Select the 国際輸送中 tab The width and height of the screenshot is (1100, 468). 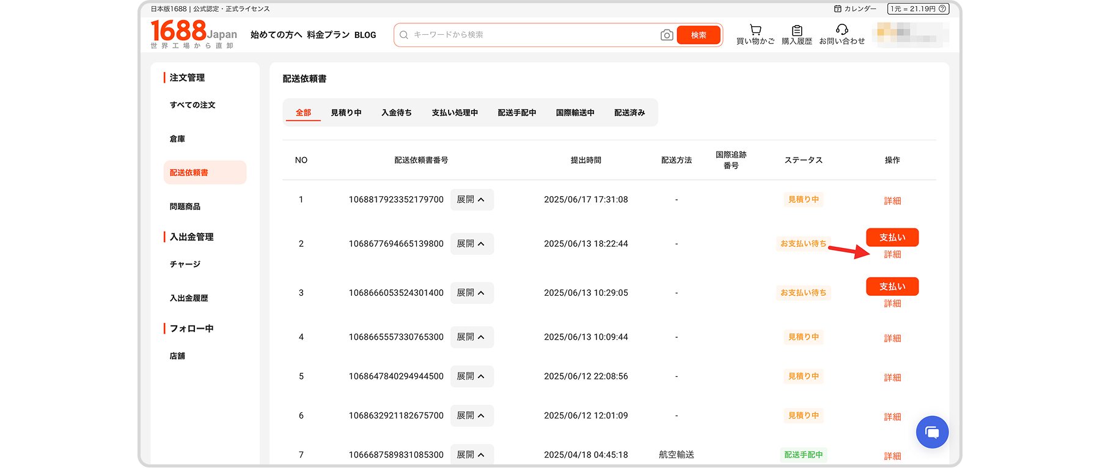[x=575, y=113]
